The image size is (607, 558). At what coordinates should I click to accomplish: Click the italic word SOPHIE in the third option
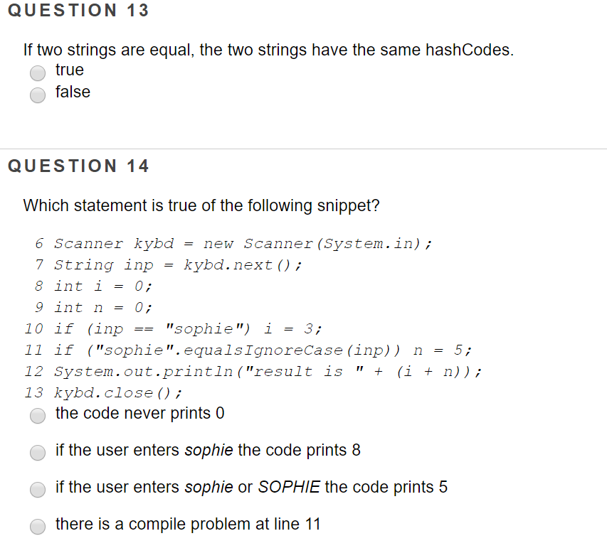coord(289,487)
